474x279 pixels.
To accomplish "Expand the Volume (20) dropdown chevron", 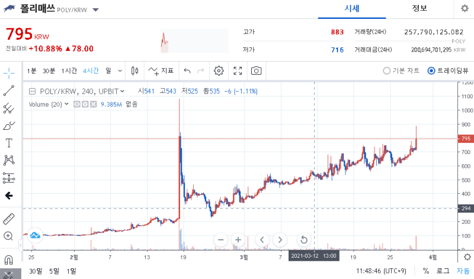I will [x=66, y=104].
